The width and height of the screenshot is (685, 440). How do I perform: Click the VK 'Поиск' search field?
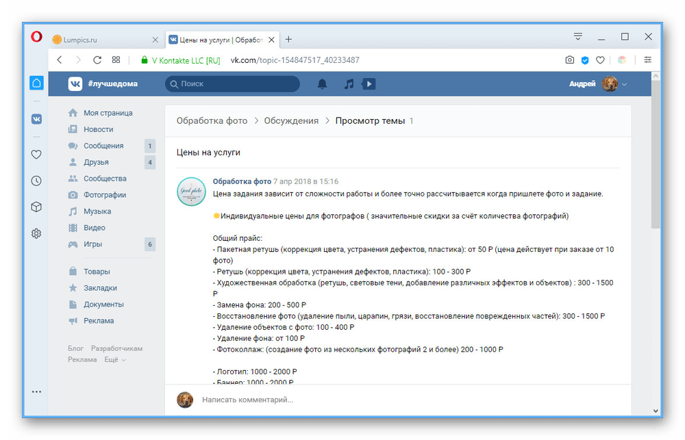tap(232, 83)
